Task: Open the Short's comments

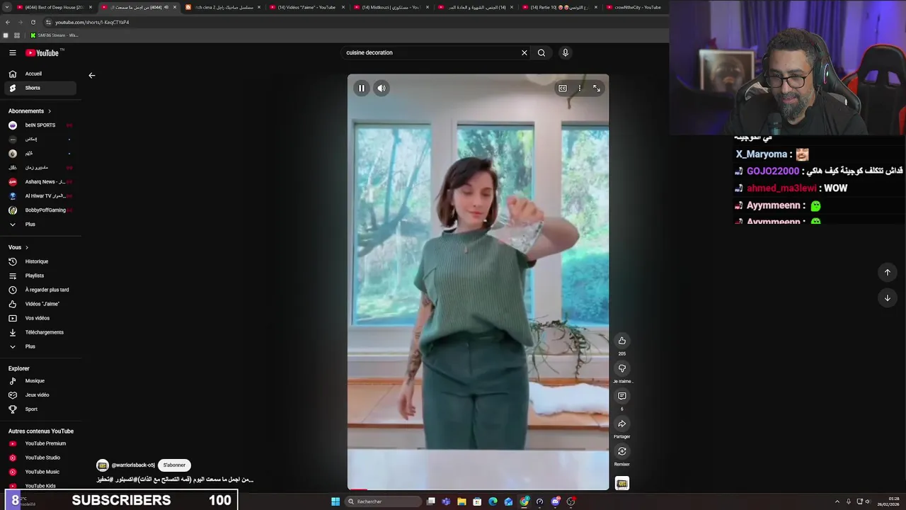Action: click(x=622, y=396)
